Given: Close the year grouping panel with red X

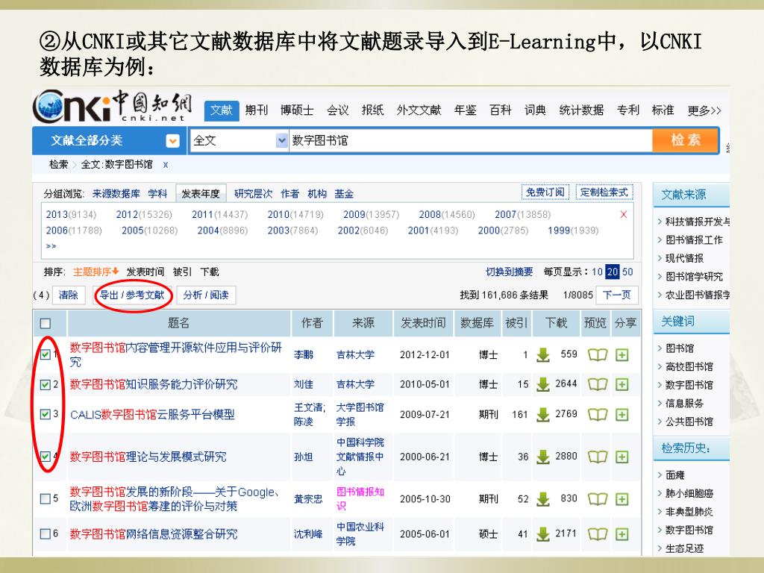Looking at the screenshot, I should click(x=623, y=214).
